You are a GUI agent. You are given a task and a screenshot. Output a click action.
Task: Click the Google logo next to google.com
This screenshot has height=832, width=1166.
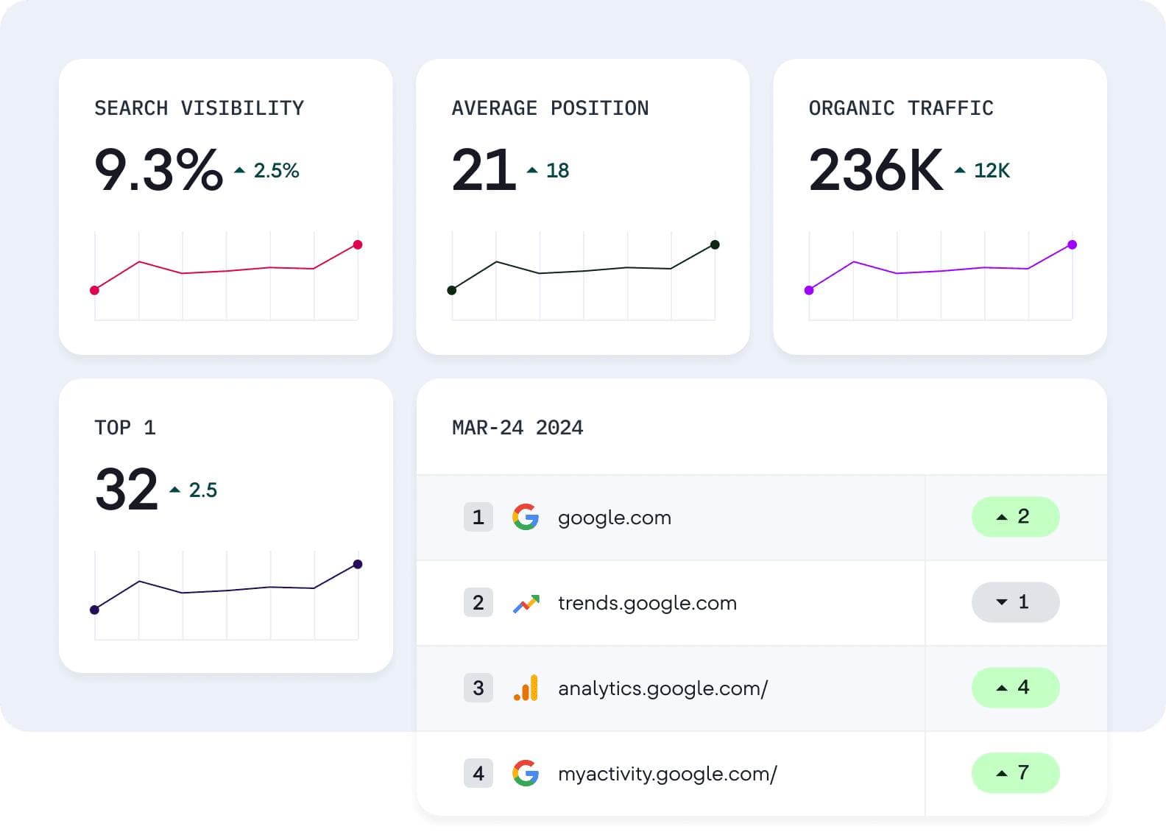click(526, 517)
